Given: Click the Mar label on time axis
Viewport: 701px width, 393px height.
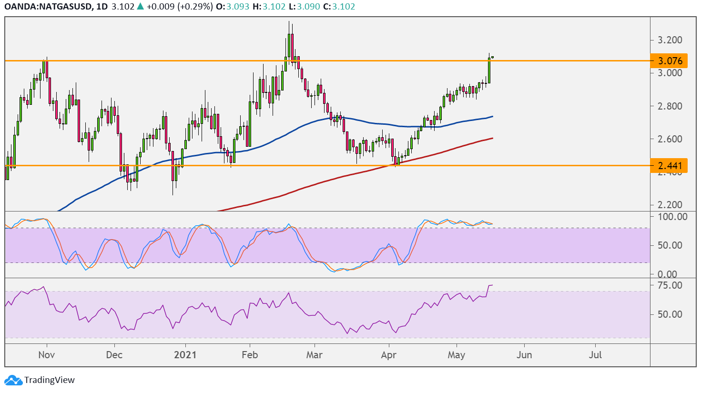Looking at the screenshot, I should [x=315, y=355].
